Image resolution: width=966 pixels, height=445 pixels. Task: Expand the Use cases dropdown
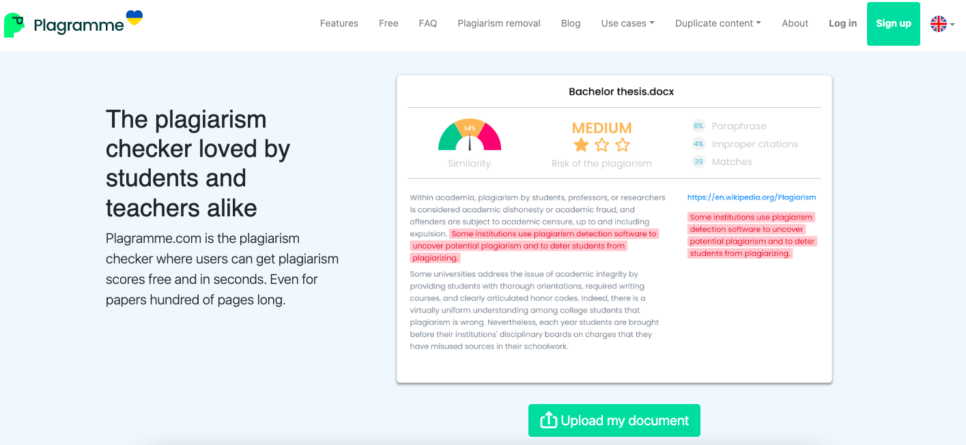click(x=627, y=23)
